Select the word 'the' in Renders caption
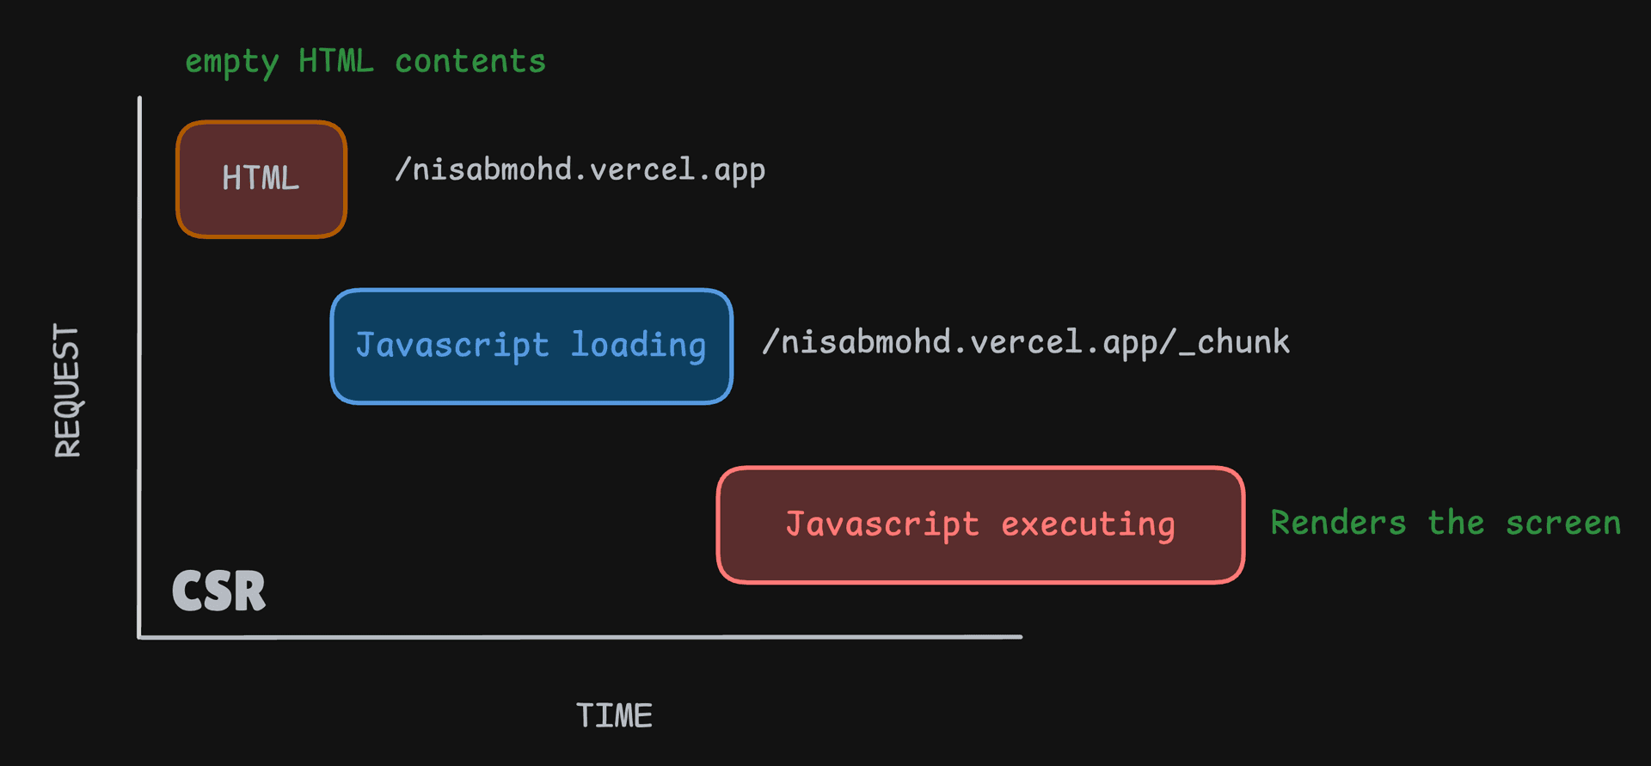This screenshot has width=1651, height=766. (x=1456, y=523)
